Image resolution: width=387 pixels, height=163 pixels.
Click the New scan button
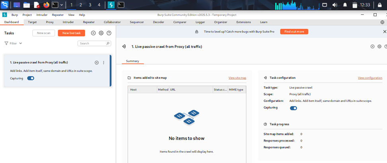click(44, 33)
